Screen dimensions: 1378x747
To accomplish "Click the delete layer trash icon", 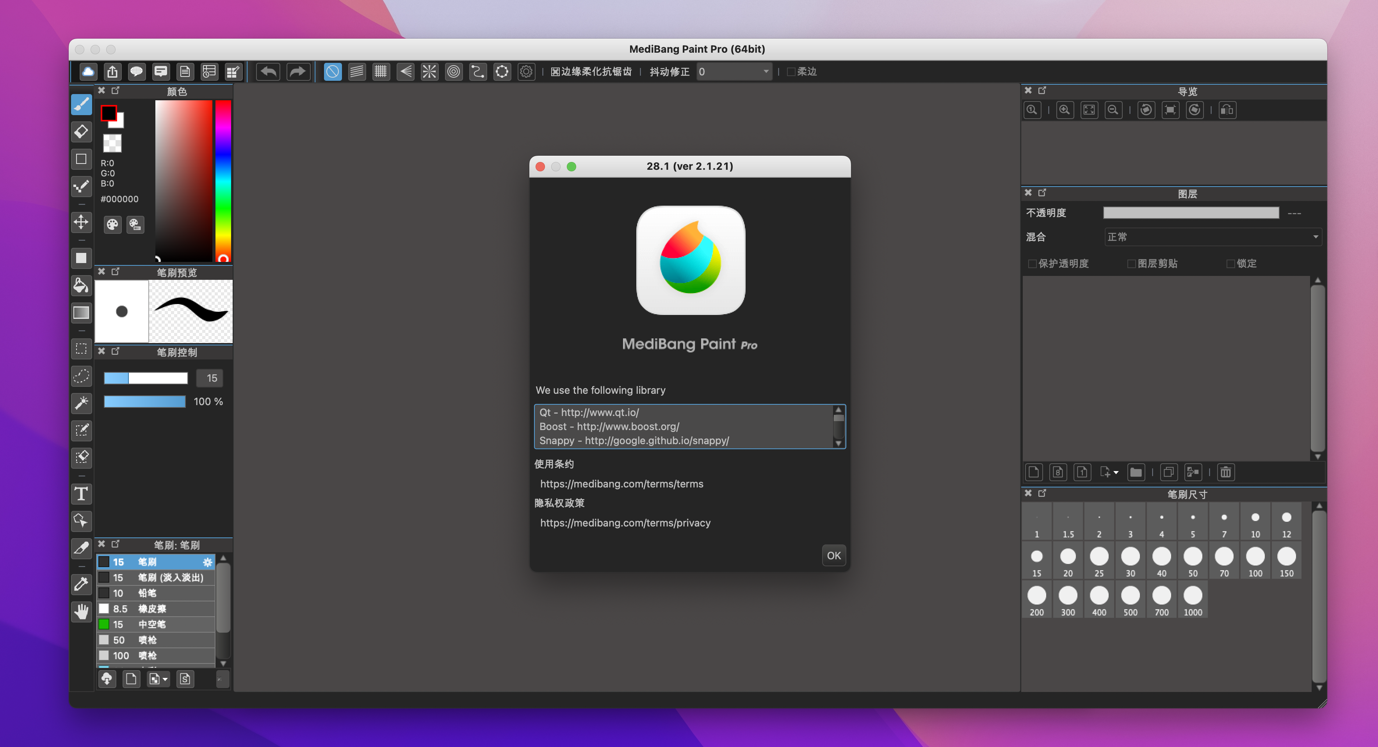I will coord(1225,472).
